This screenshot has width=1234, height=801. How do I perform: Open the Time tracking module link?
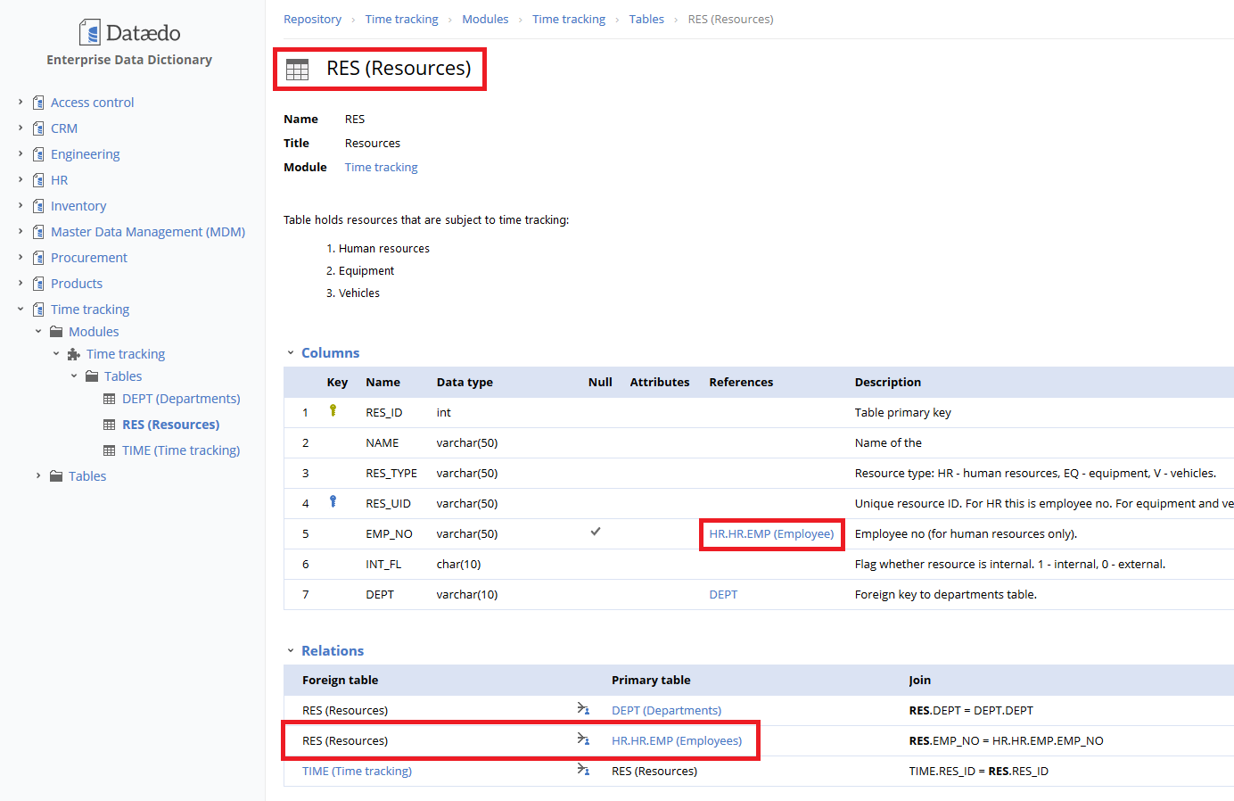[x=381, y=168]
